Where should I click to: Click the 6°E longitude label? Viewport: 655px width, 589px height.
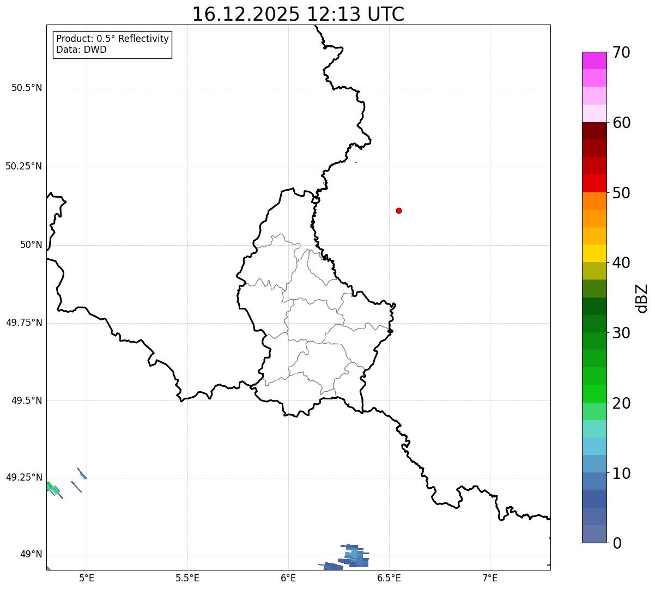pyautogui.click(x=288, y=578)
